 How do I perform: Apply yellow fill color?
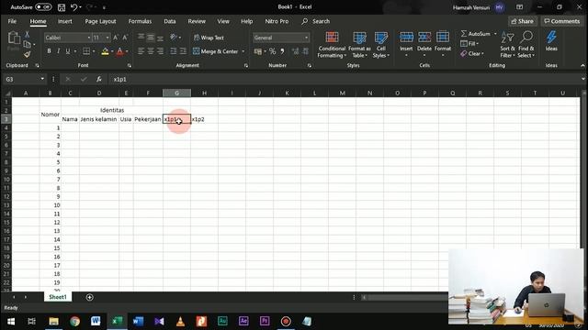click(x=105, y=51)
